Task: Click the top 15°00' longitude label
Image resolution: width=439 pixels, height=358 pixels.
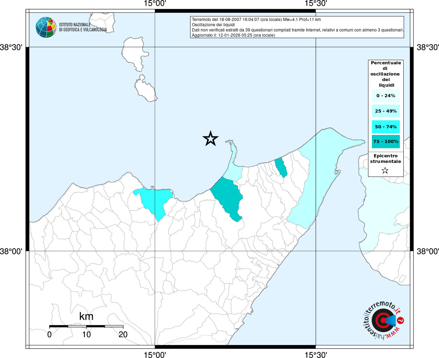Action: click(155, 4)
